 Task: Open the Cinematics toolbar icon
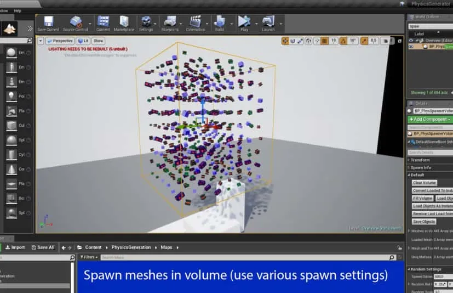click(196, 24)
